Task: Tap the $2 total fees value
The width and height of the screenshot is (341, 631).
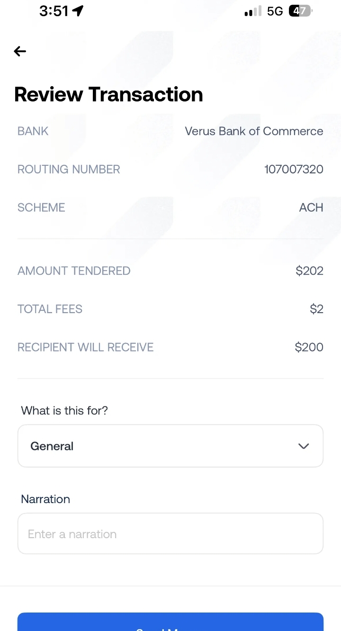Action: coord(316,309)
